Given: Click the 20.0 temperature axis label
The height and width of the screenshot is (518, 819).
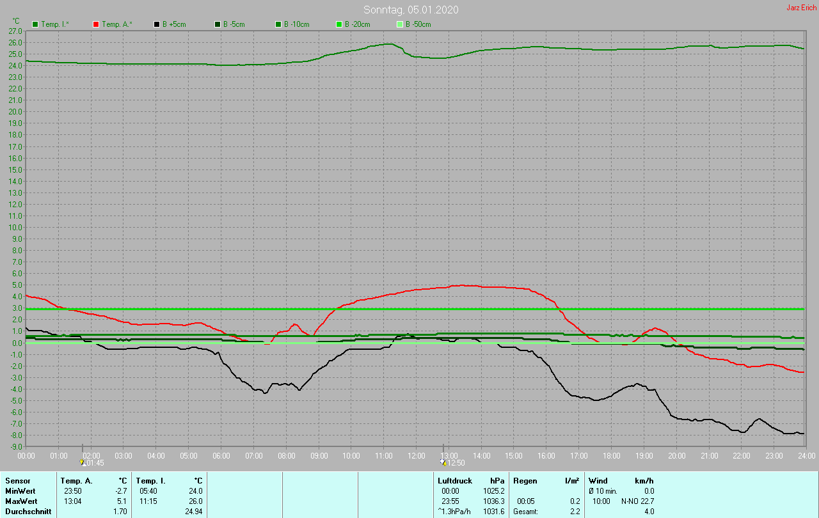Looking at the screenshot, I should (15, 111).
